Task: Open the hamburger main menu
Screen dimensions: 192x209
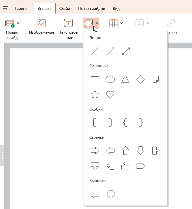Action: (6, 8)
